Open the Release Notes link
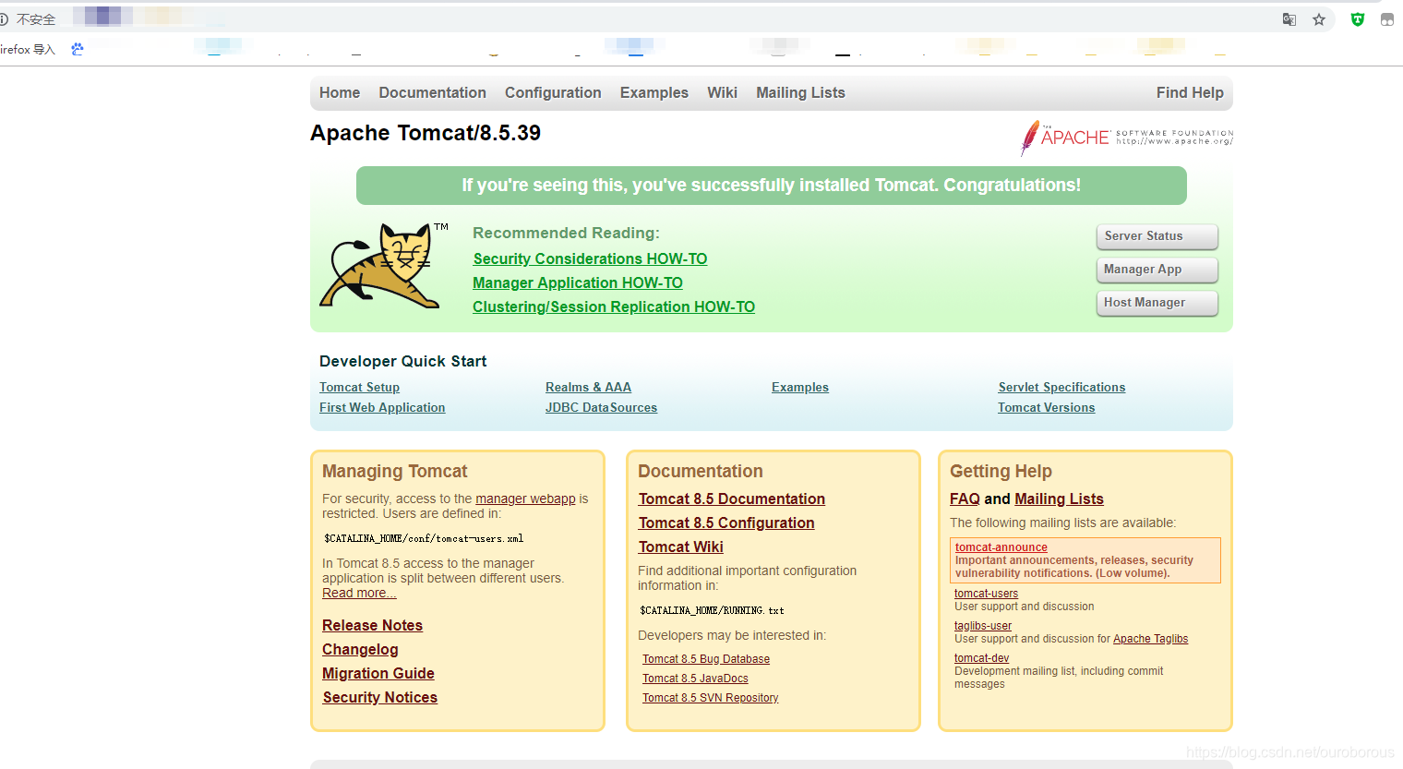The height and width of the screenshot is (769, 1403). (x=372, y=626)
